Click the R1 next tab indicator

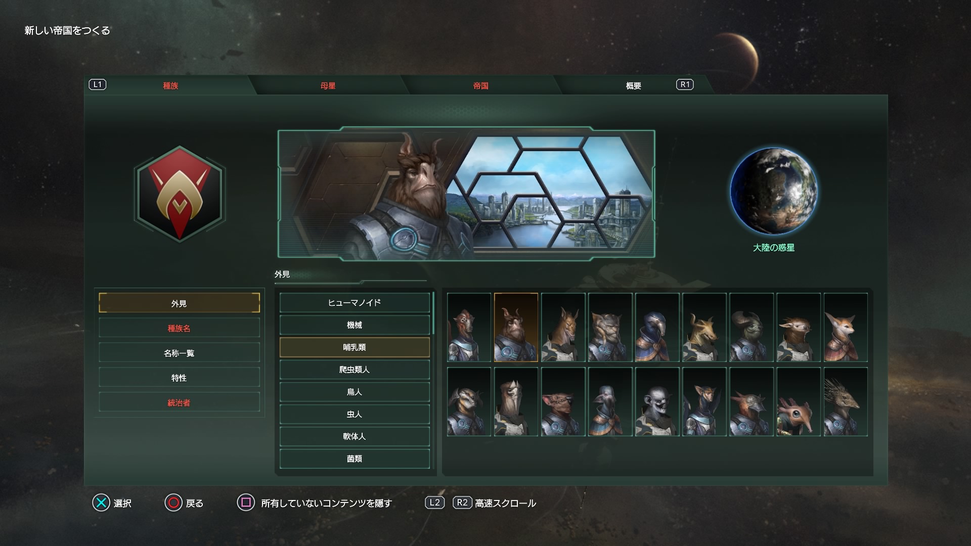685,84
